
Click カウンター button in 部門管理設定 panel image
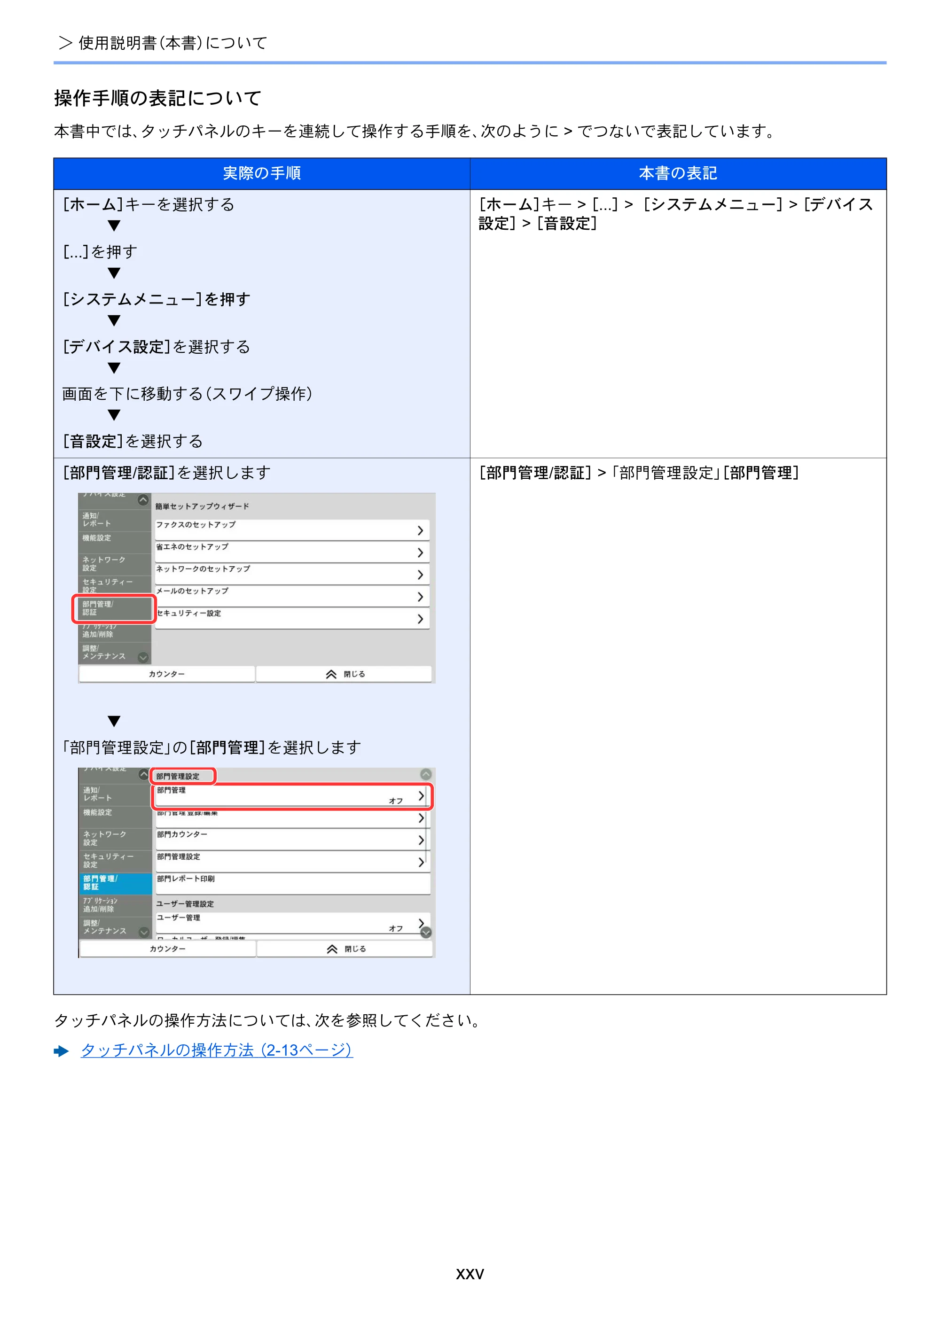coord(168,949)
